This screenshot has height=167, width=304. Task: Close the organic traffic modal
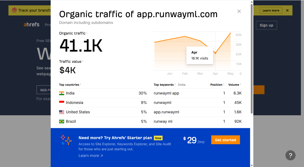click(239, 11)
